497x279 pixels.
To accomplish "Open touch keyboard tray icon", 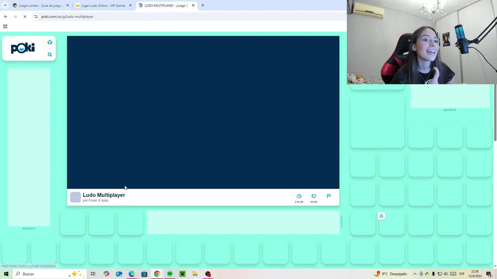I will click(453, 274).
